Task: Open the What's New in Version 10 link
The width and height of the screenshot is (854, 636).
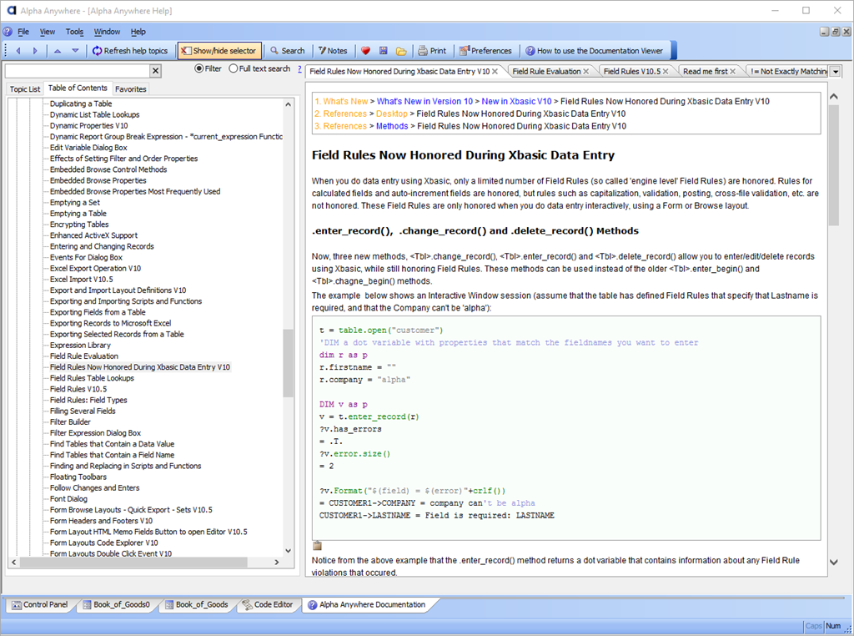Action: pyautogui.click(x=424, y=101)
